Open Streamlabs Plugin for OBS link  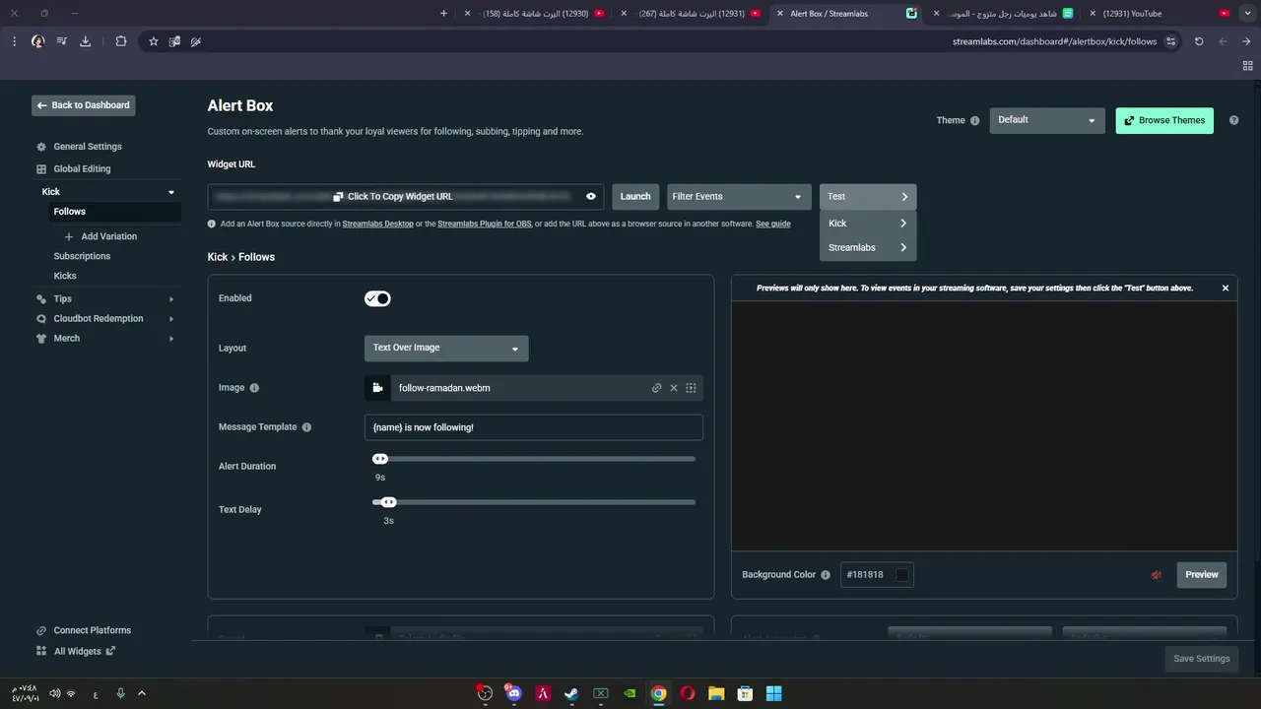(485, 225)
